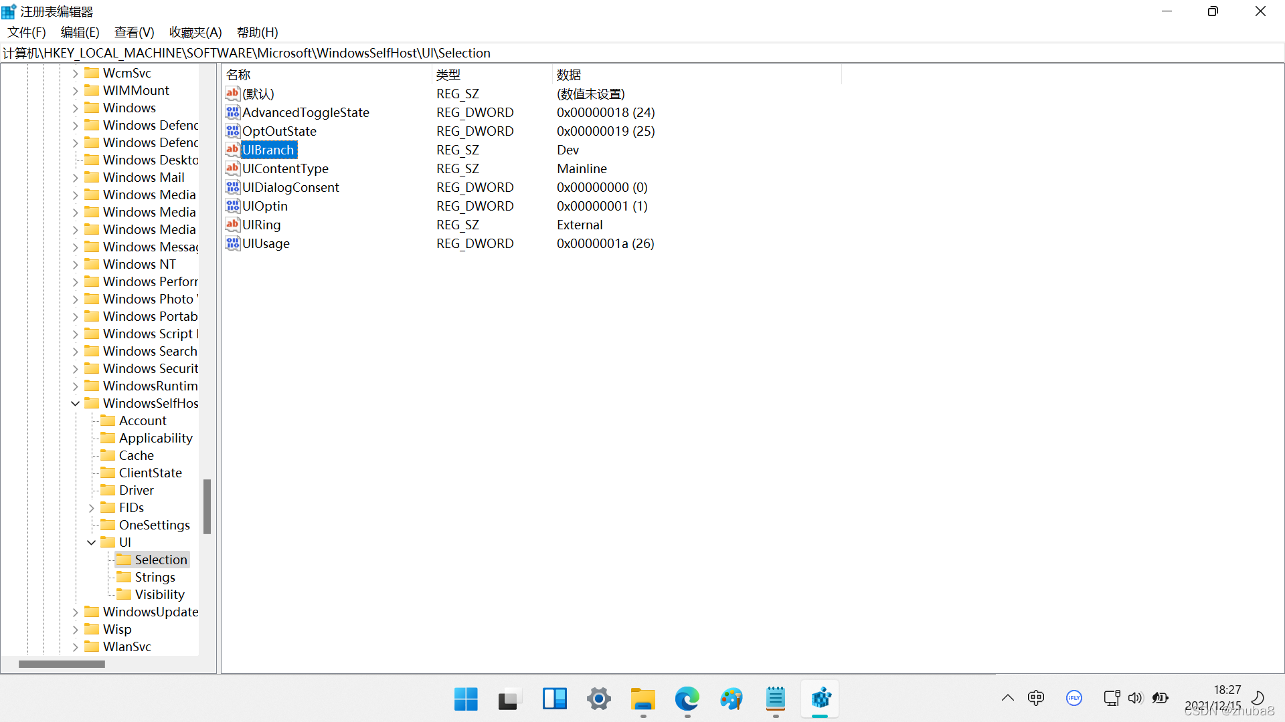Image resolution: width=1285 pixels, height=722 pixels.
Task: Click the Registry Editor taskbar icon
Action: pyautogui.click(x=820, y=699)
